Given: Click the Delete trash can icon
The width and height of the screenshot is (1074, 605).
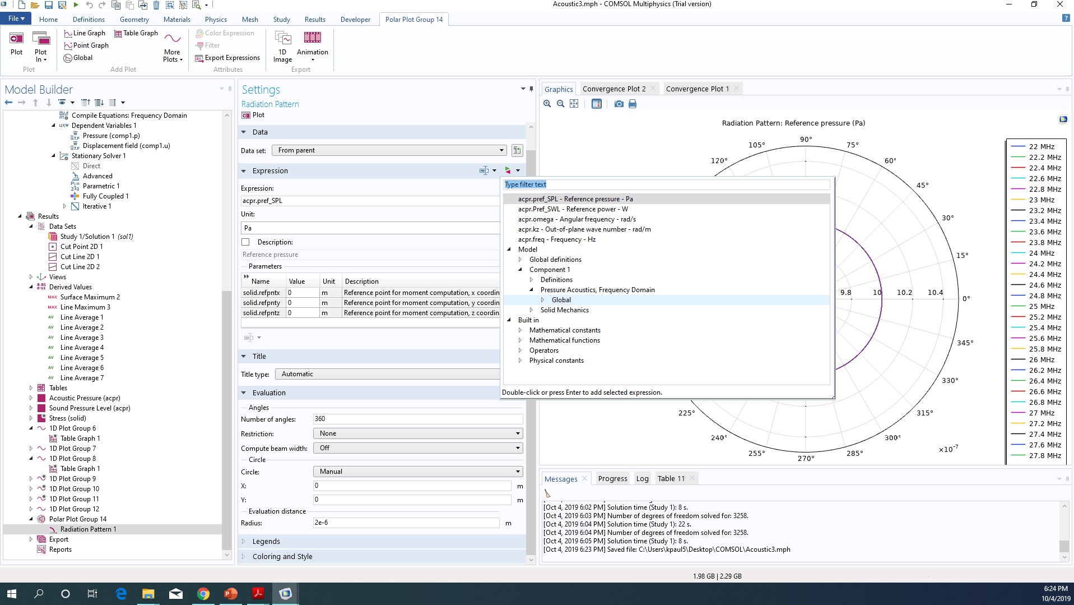Looking at the screenshot, I should point(156,5).
